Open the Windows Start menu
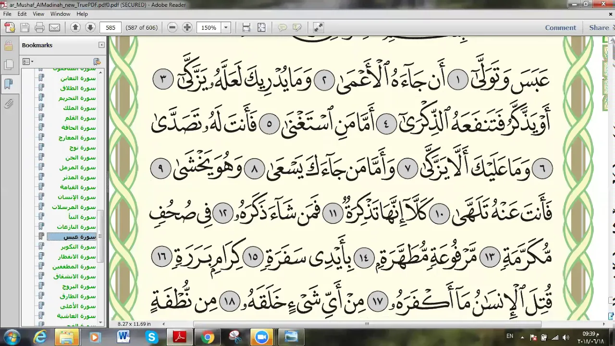Screen dimensions: 615x346 coord(12,337)
